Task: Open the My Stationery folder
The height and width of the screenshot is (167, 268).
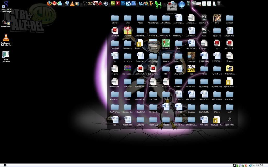Action: pyautogui.click(x=217, y=83)
